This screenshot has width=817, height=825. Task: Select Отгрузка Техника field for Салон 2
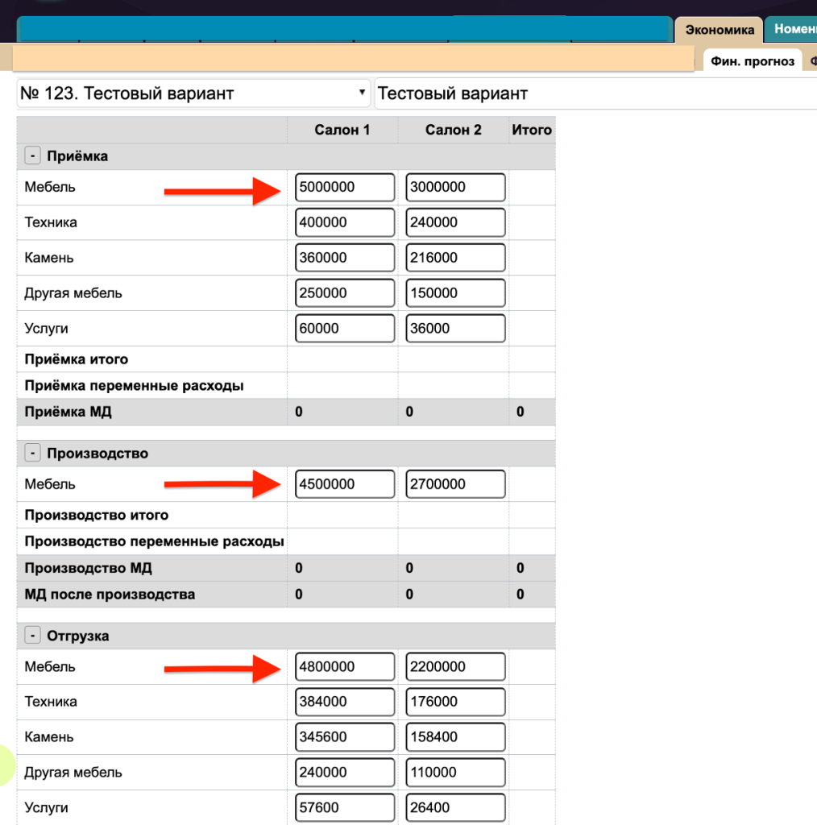tap(455, 702)
